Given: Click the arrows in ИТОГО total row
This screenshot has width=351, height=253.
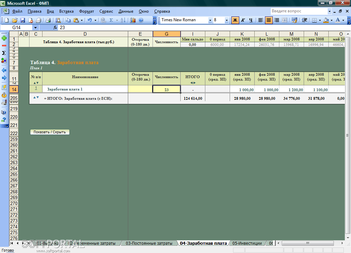Looking at the screenshot, I should 36,97.
